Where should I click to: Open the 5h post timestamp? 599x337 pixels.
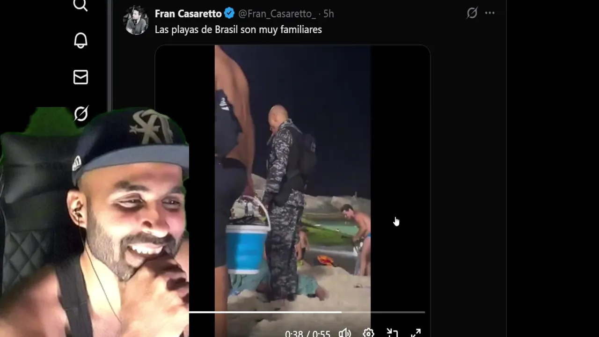point(329,14)
